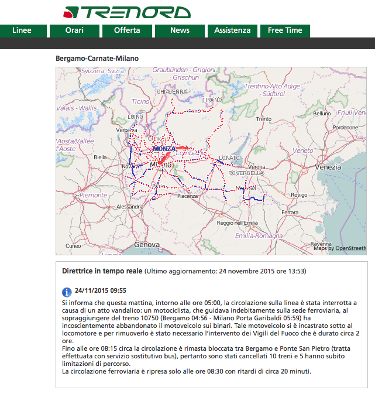Screen dimensions: 375x397
Task: Click the CHIAVENNA station label on map
Action: click(x=171, y=92)
